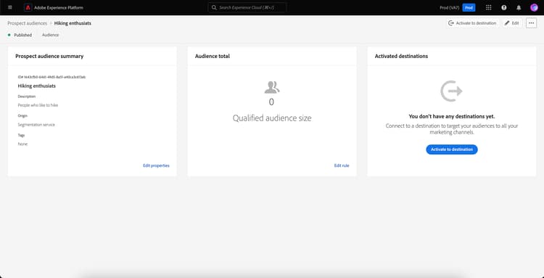Open the help question mark icon
Screen dimensions: 544x278
coord(504,7)
